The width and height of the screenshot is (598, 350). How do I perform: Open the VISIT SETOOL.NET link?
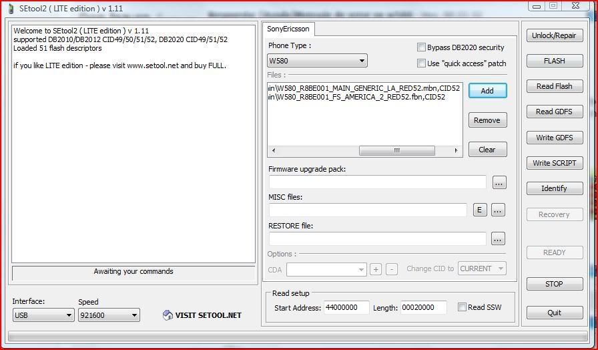[x=208, y=315]
